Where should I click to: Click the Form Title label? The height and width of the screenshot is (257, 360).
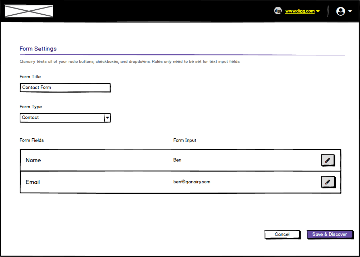click(30, 76)
